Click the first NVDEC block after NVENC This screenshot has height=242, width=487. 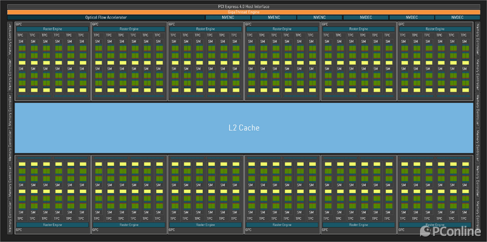[365, 18]
